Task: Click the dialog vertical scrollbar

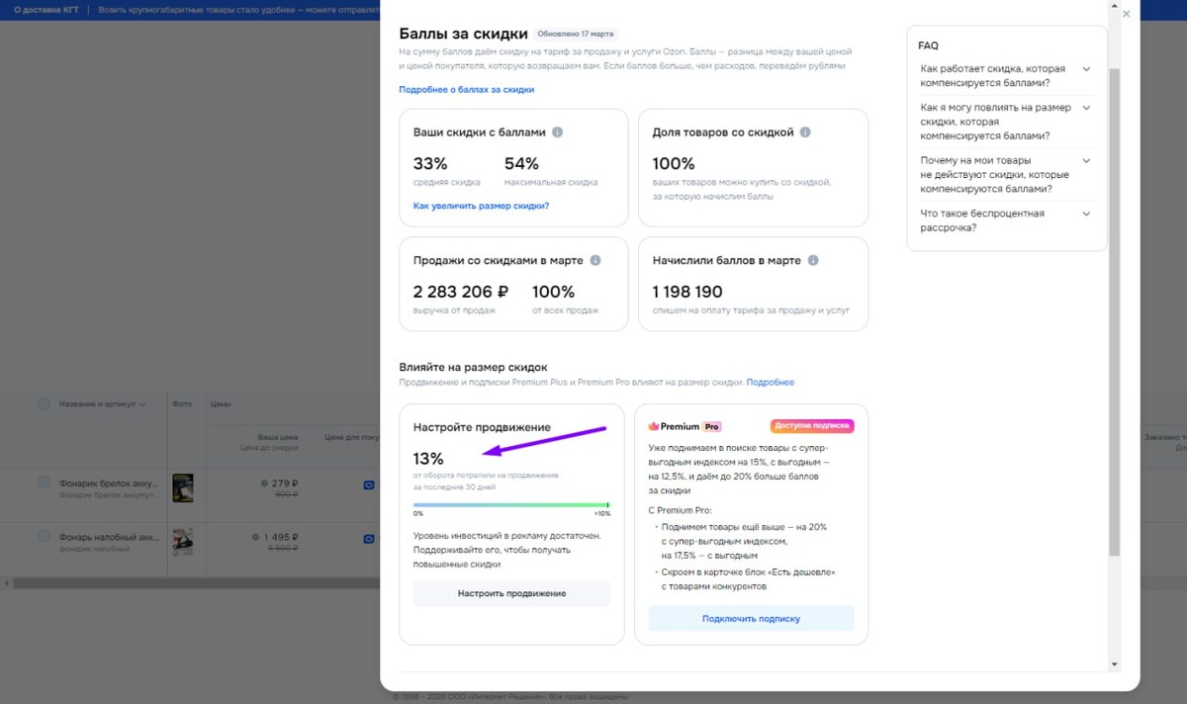Action: click(x=1115, y=311)
